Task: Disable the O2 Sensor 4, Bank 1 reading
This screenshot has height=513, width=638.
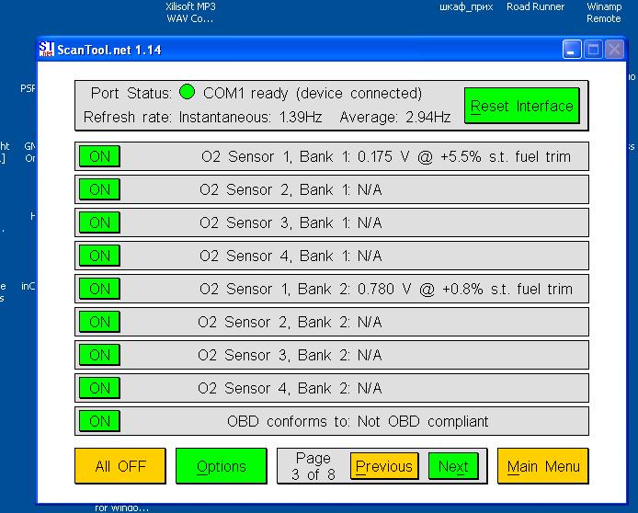Action: coord(99,256)
